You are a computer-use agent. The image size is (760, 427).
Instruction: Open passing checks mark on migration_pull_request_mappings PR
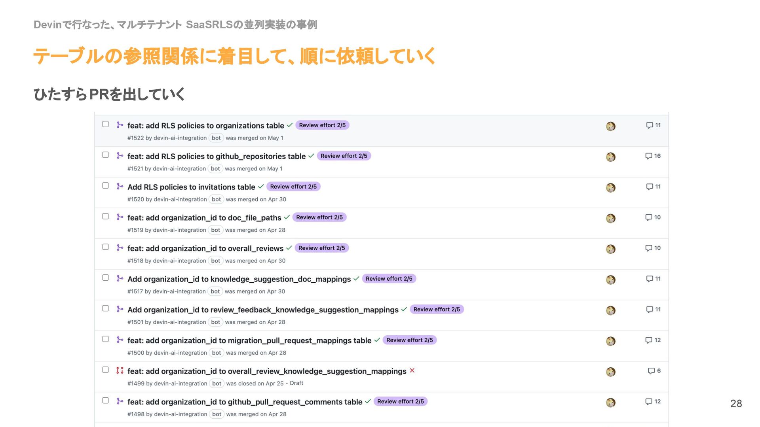tap(377, 340)
